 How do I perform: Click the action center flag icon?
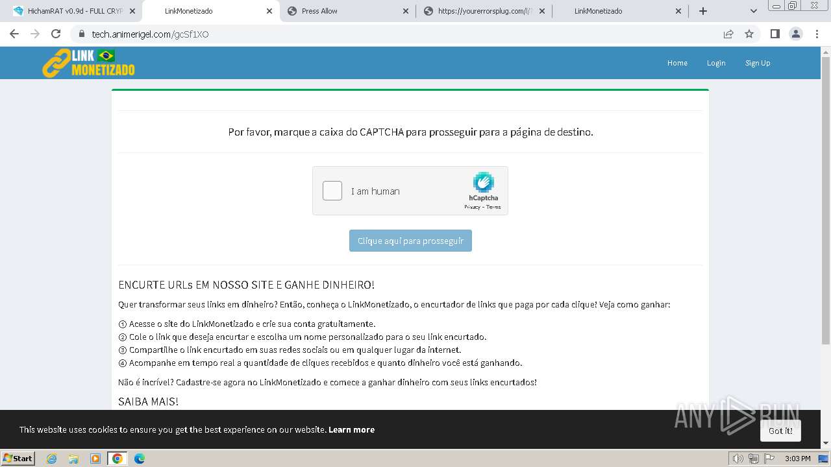tap(769, 459)
